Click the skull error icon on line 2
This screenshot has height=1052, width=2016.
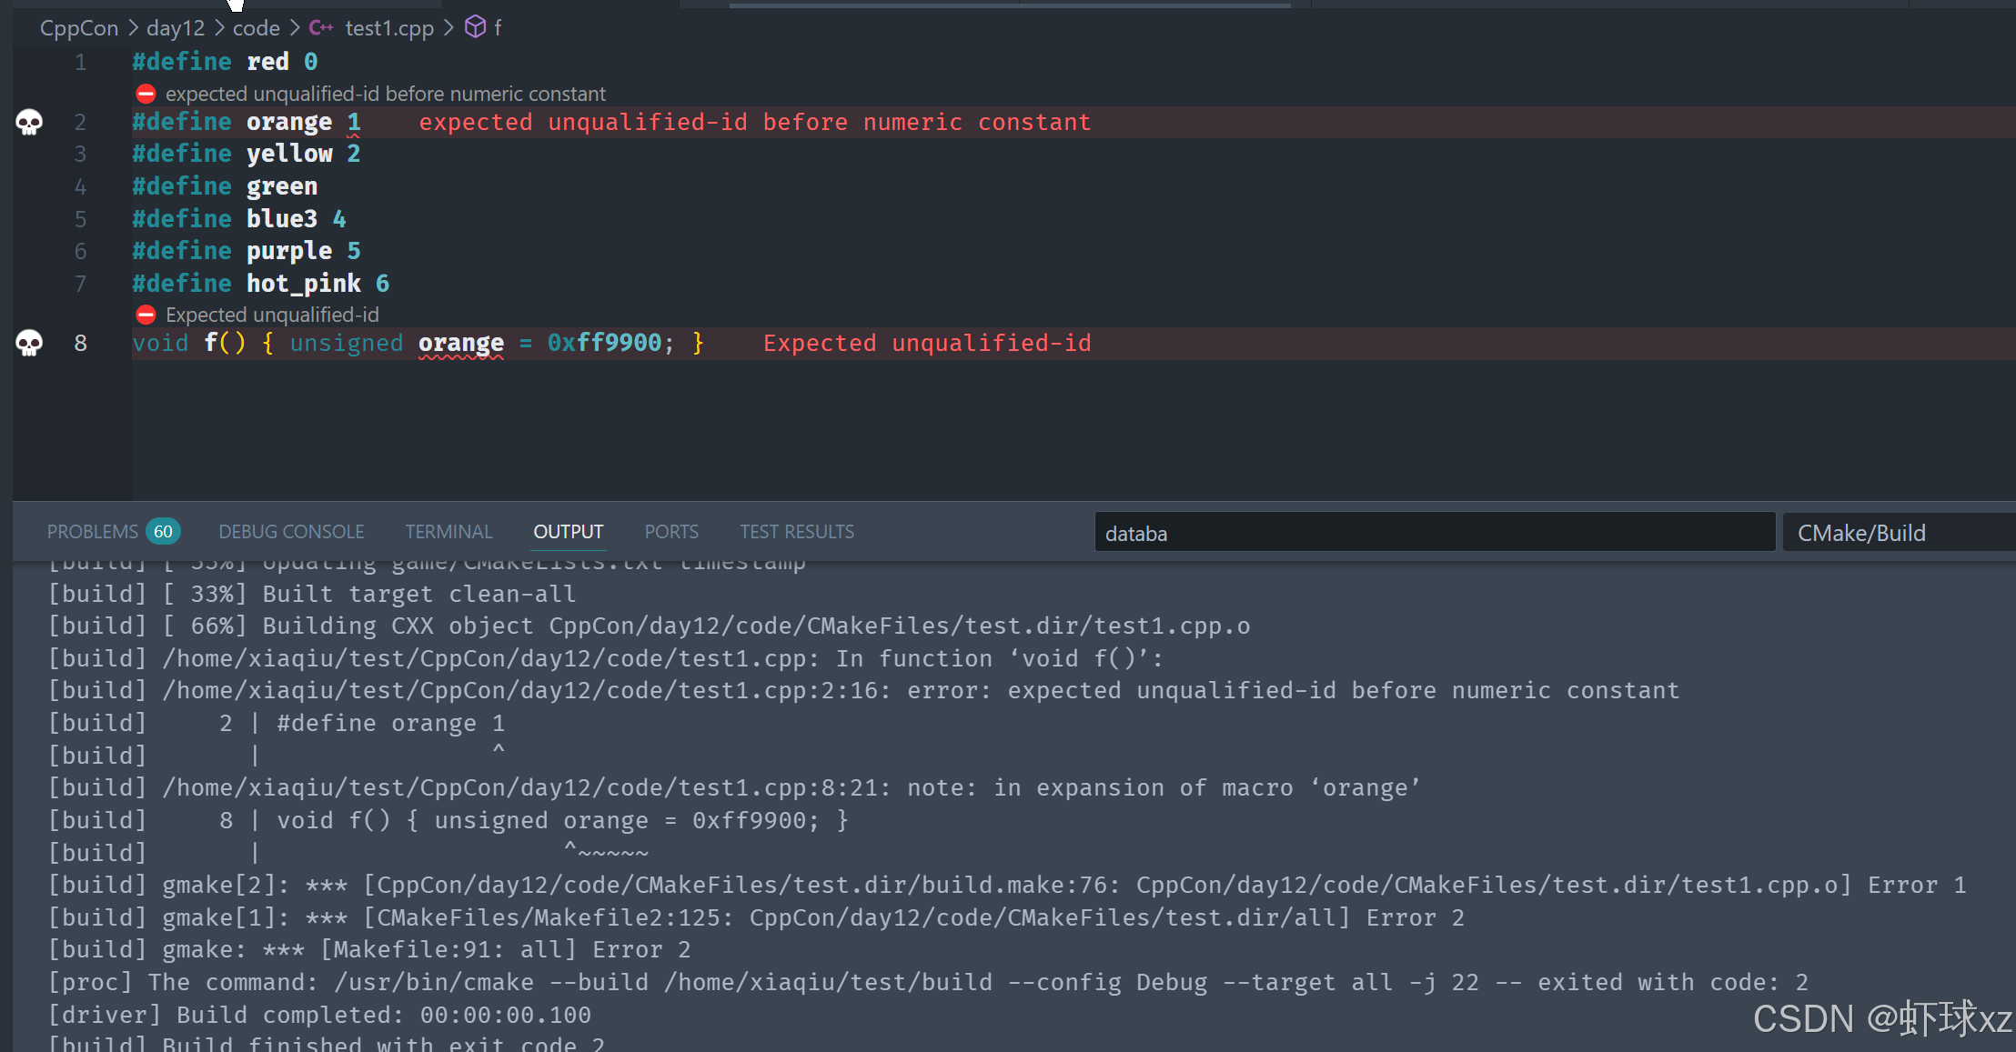click(29, 122)
